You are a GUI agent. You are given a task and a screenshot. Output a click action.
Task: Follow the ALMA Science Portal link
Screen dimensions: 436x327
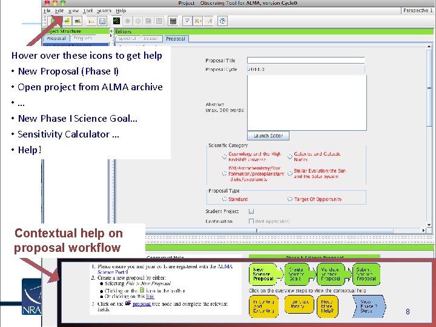[165, 269]
